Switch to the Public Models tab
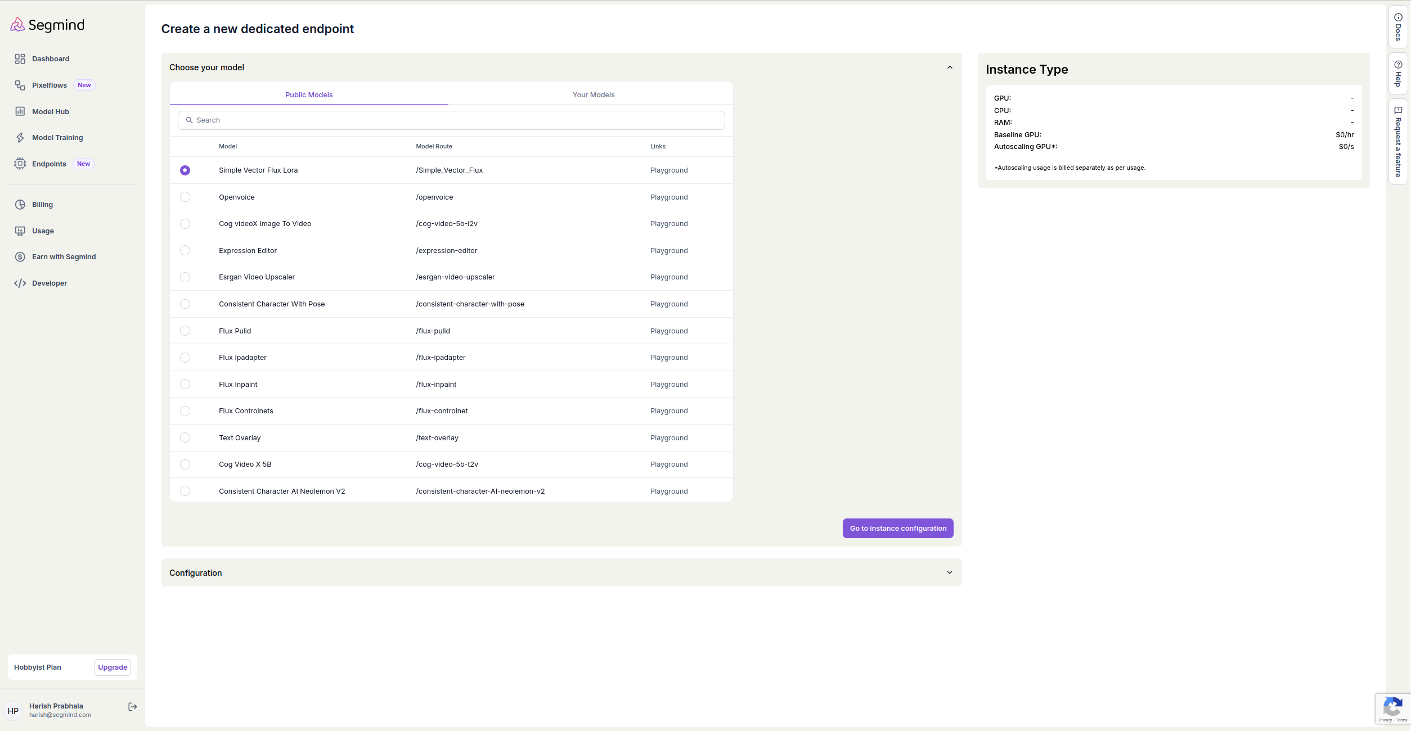1411x731 pixels. click(309, 95)
